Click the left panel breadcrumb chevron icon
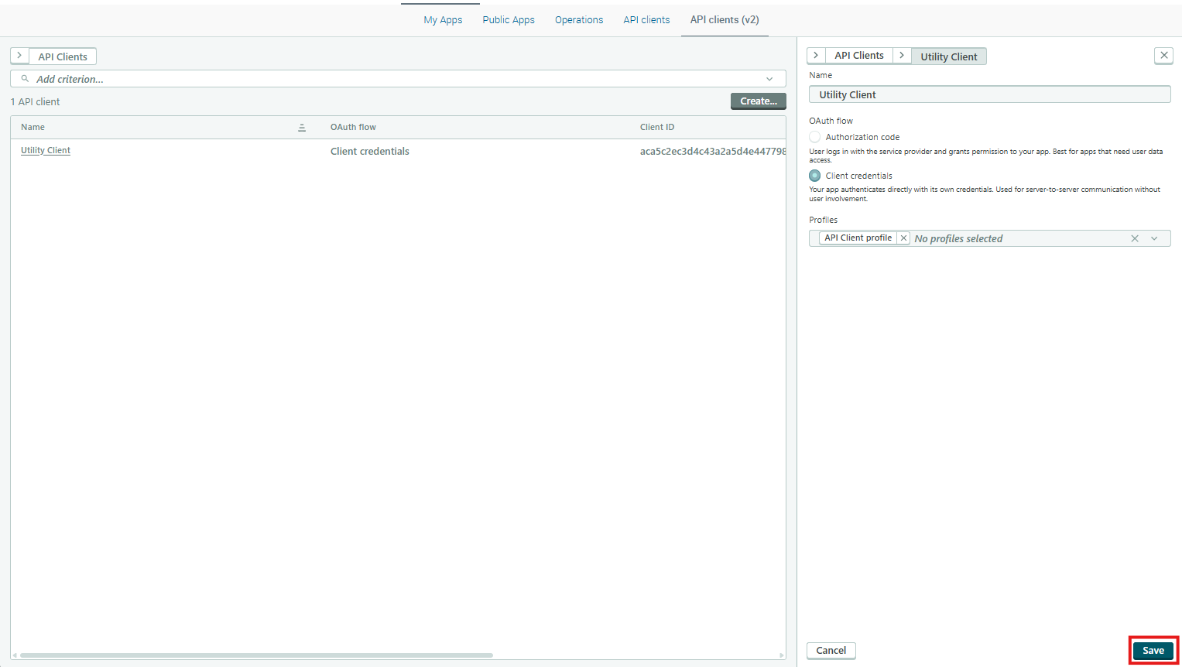 pyautogui.click(x=19, y=56)
